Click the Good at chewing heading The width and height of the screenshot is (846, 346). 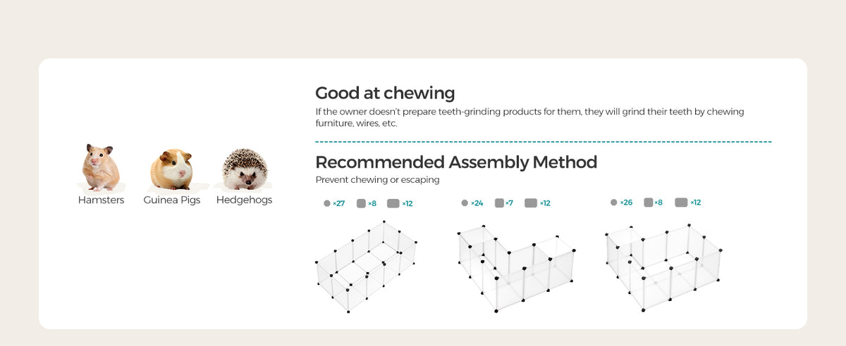pyautogui.click(x=385, y=93)
